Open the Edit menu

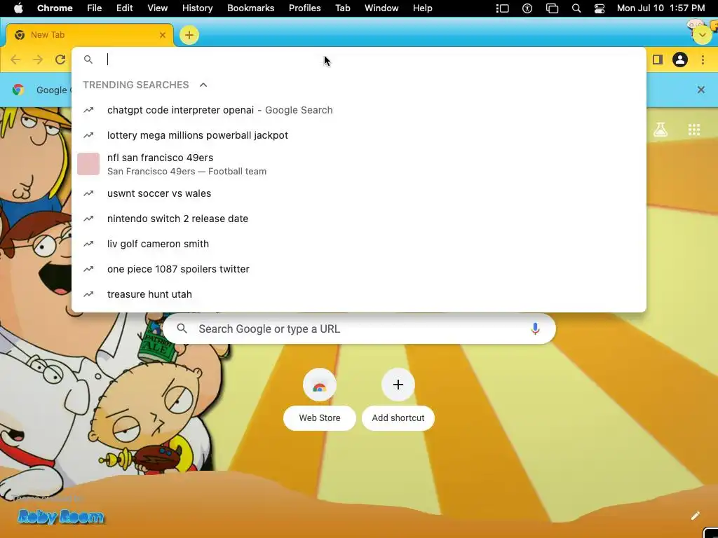click(x=125, y=8)
